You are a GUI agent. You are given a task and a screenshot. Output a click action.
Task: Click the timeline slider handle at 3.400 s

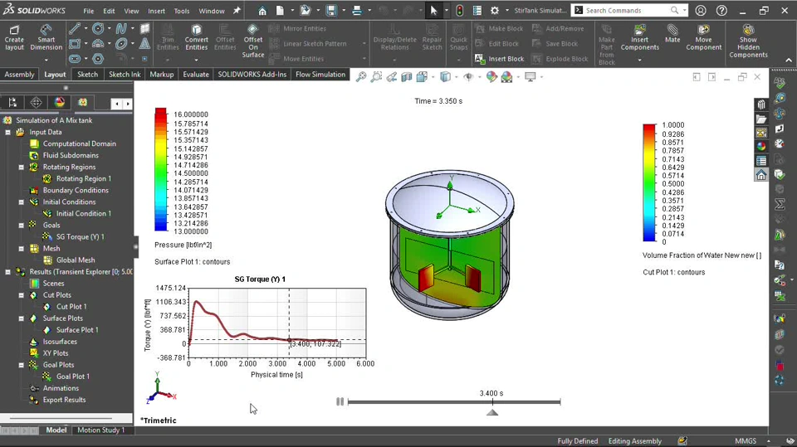pos(492,411)
